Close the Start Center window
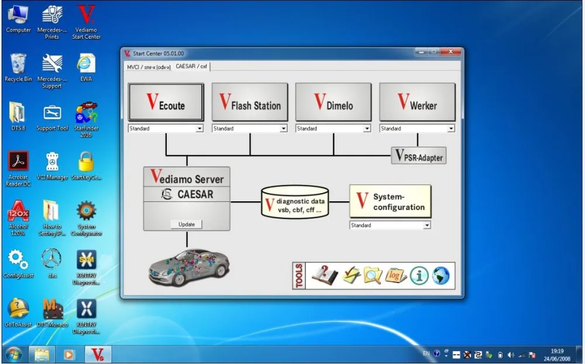 coord(450,52)
